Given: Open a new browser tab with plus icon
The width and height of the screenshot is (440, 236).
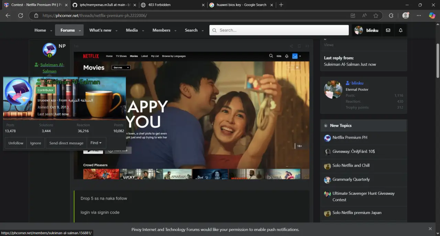Looking at the screenshot, I should (281, 5).
